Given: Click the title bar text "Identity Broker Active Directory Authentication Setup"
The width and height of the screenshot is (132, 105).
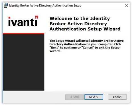Looking at the screenshot, I should click(x=45, y=5).
